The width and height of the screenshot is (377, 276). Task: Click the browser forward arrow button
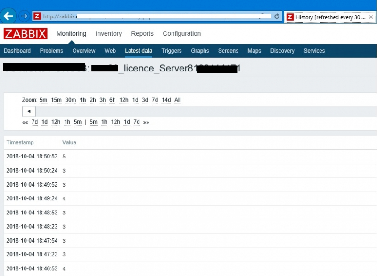click(25, 16)
